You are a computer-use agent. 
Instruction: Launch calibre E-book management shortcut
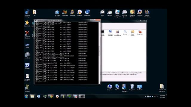[147, 13]
